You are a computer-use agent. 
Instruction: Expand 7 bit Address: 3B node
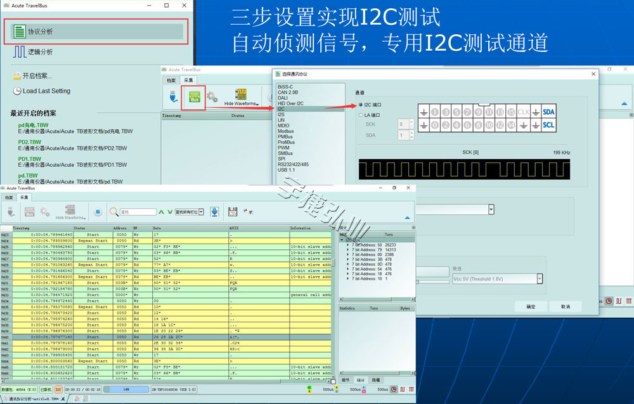(x=347, y=259)
